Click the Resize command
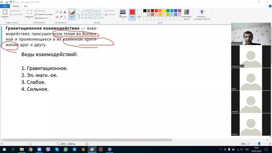Viewport: 272px width, 153px height. point(43,14)
